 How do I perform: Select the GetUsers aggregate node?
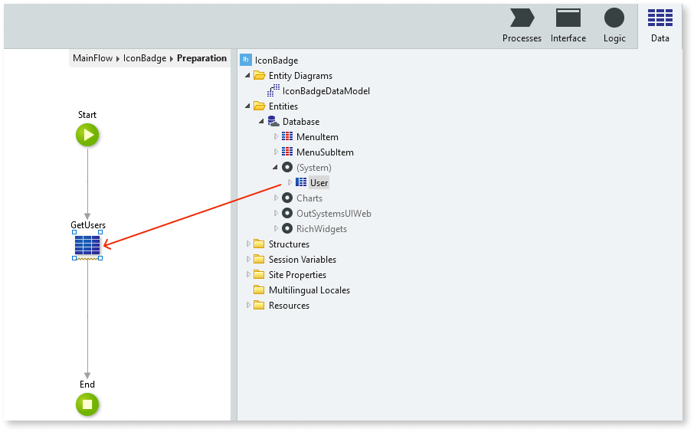[87, 245]
